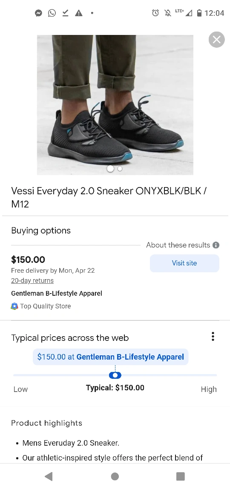Tap the Android recent apps square button
The height and width of the screenshot is (490, 230).
coord(181,476)
